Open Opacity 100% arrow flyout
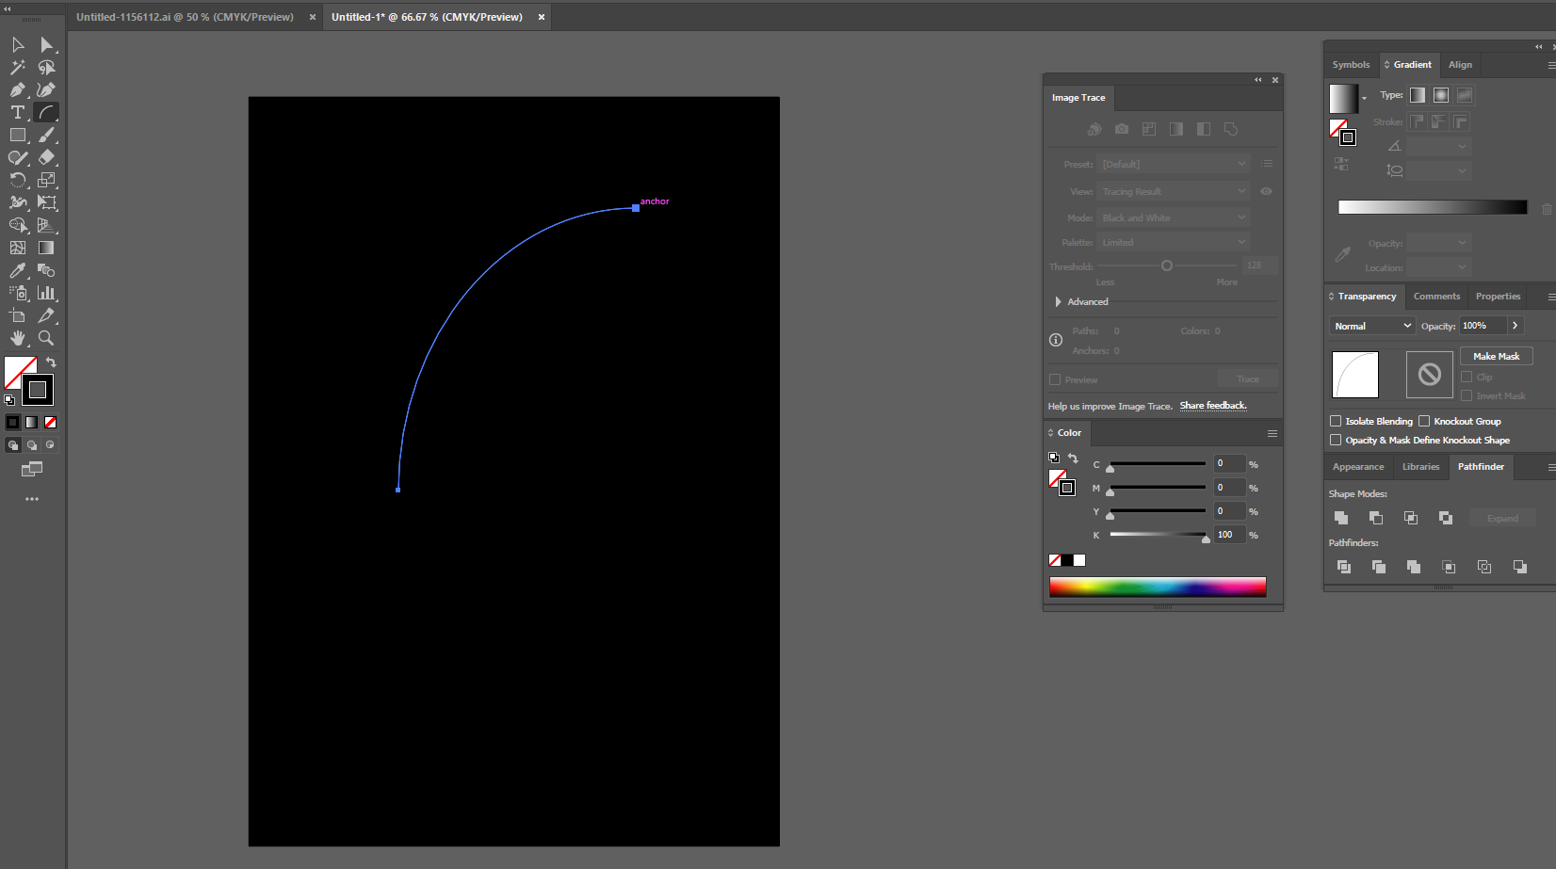Image resolution: width=1556 pixels, height=869 pixels. pos(1515,325)
